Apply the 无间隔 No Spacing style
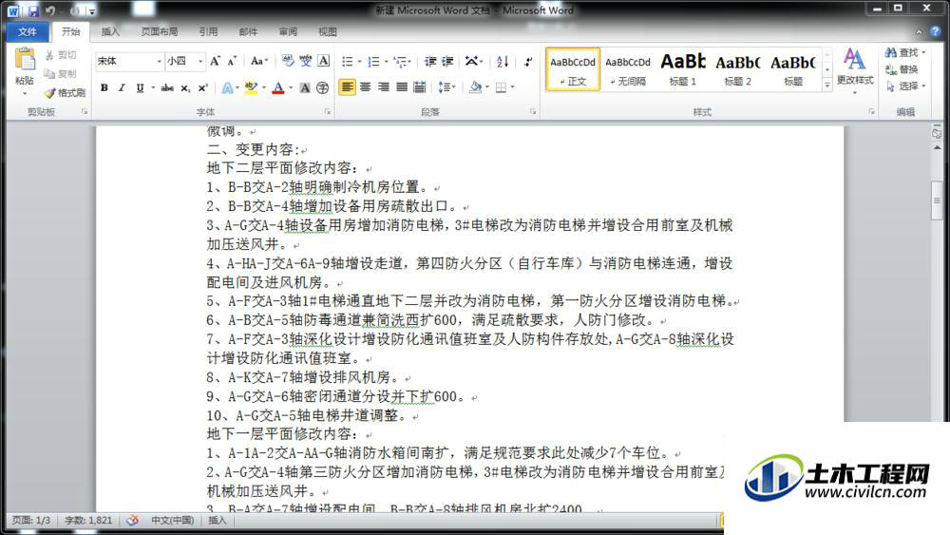The width and height of the screenshot is (950, 535). 628,69
